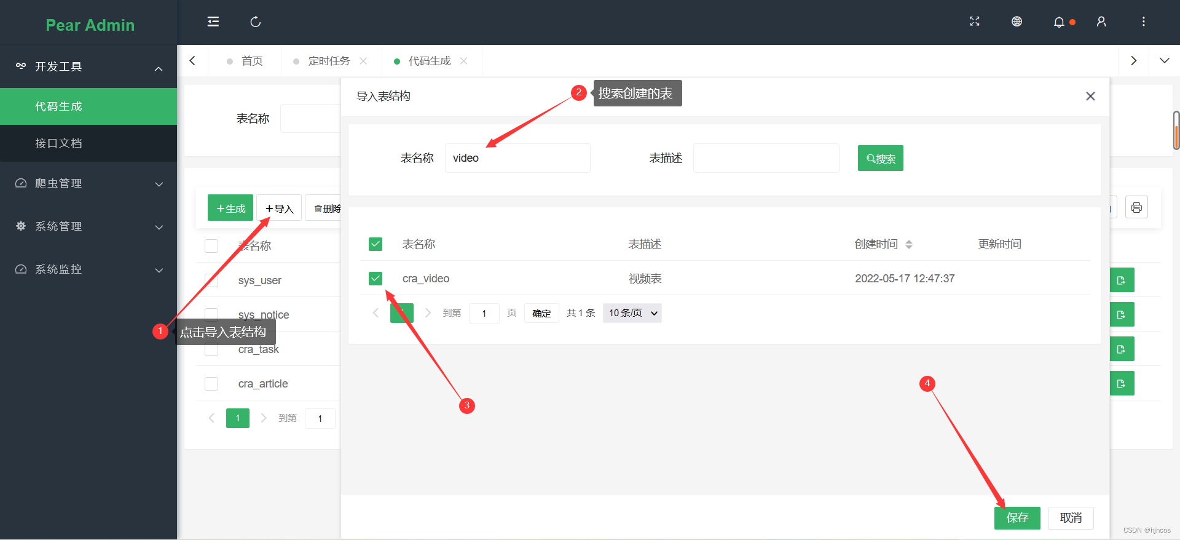
Task: Click the print icon in the table toolbar
Action: coord(1136,207)
